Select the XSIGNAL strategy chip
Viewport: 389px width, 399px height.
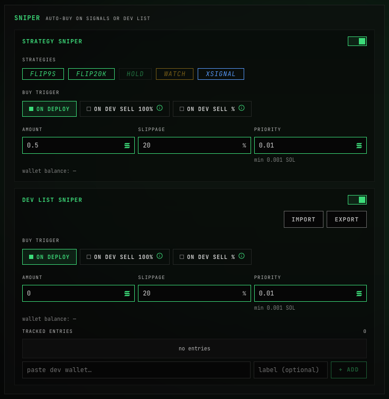click(221, 74)
